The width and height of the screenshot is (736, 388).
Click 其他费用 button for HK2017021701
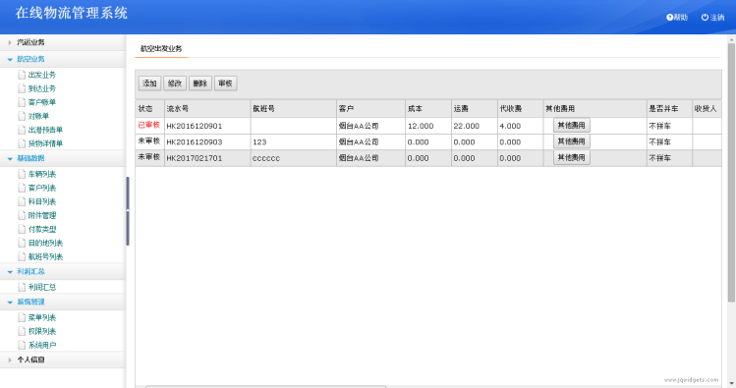click(x=571, y=157)
